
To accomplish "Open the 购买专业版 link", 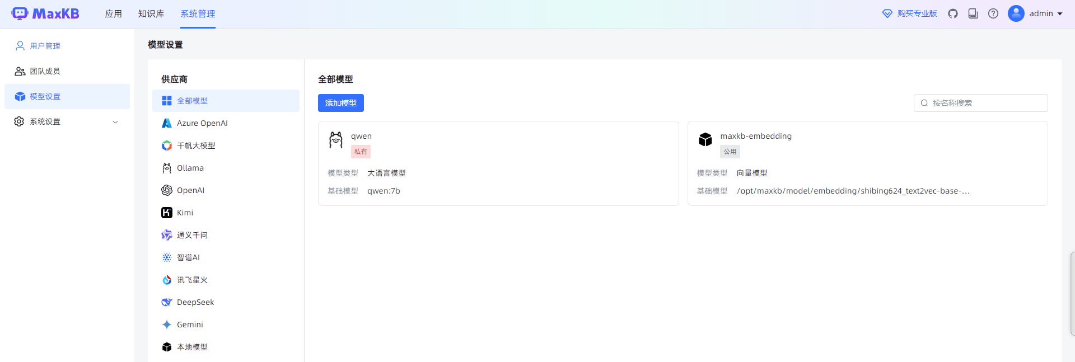I will (910, 13).
